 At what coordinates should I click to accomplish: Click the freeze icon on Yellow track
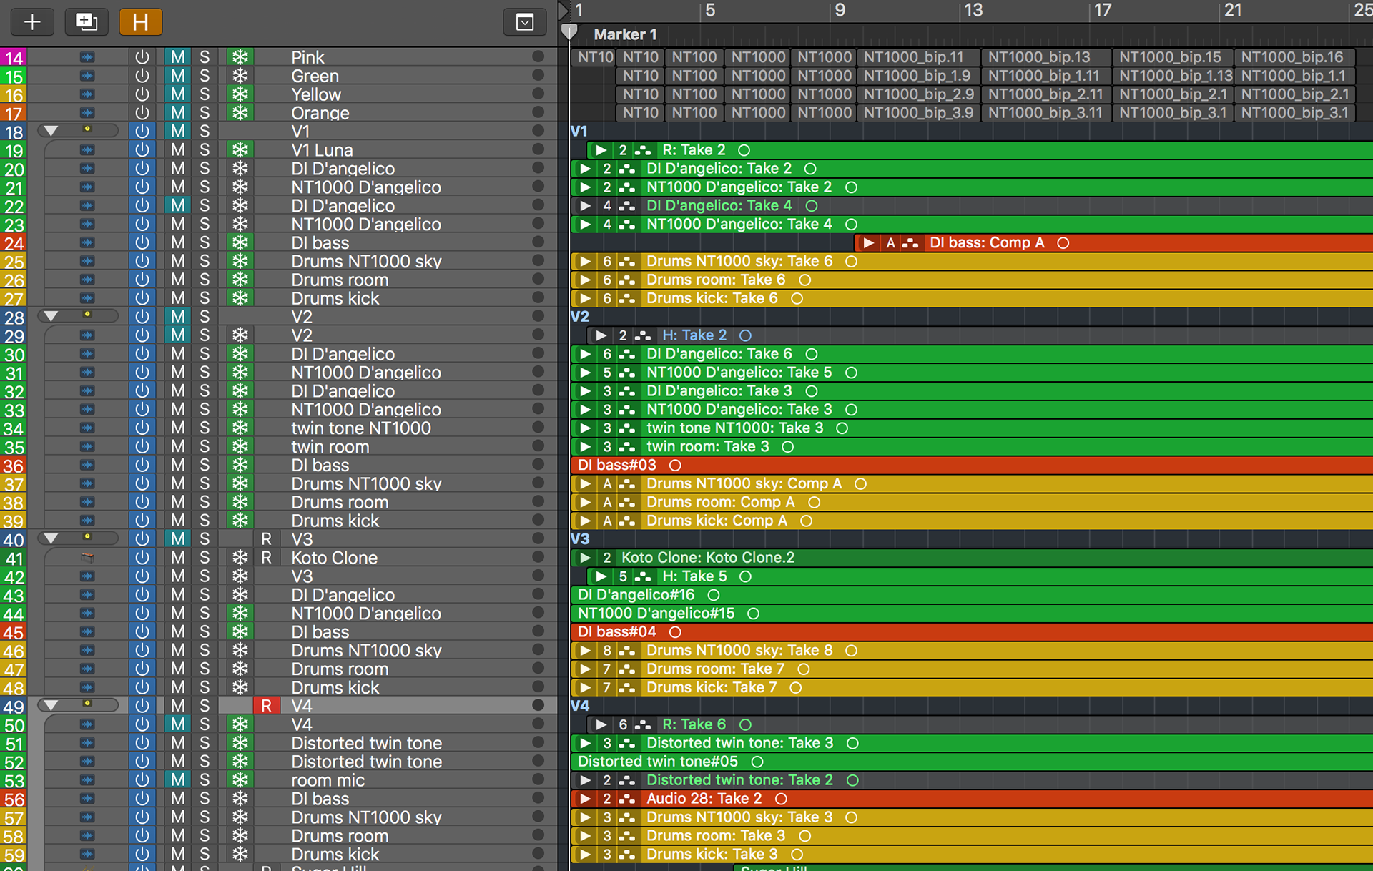240,94
